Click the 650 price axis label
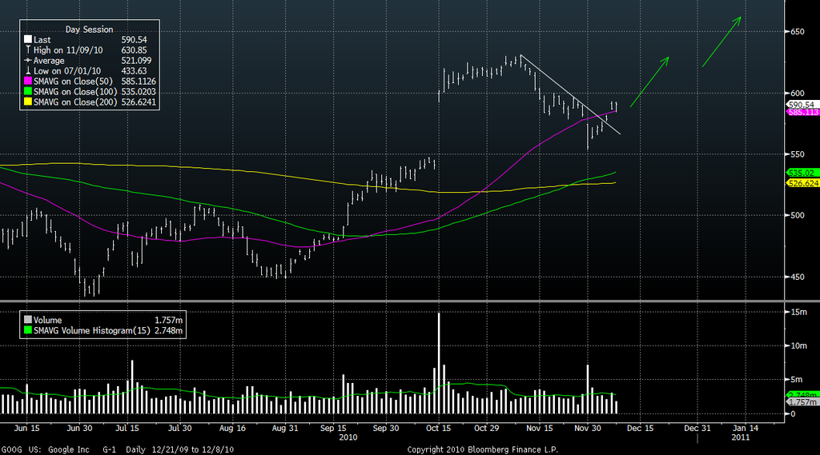 (x=797, y=32)
